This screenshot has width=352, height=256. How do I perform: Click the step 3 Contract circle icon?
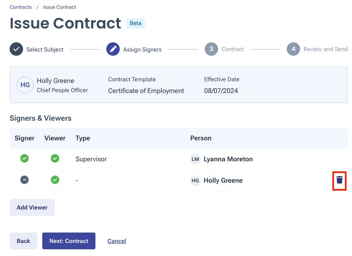click(211, 49)
